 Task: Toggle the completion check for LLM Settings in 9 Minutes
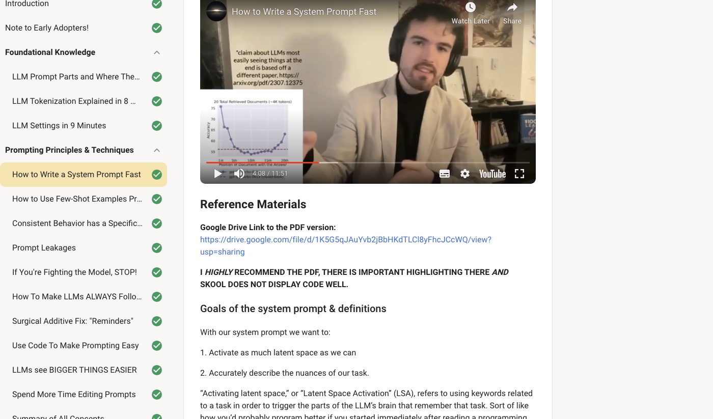pyautogui.click(x=157, y=126)
